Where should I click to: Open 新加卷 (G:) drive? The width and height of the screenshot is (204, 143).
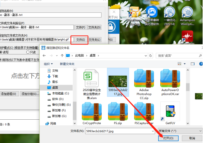point(57,116)
